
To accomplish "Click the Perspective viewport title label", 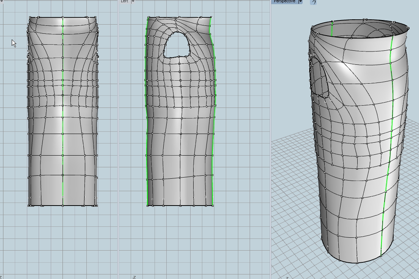I will [x=285, y=2].
